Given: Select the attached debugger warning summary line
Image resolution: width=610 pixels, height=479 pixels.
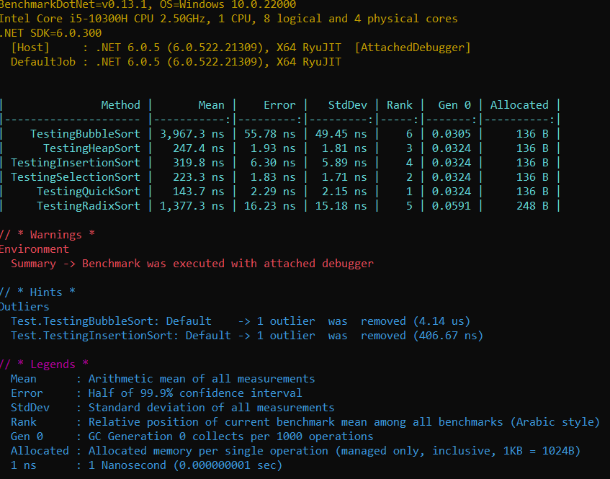Looking at the screenshot, I should (x=192, y=264).
